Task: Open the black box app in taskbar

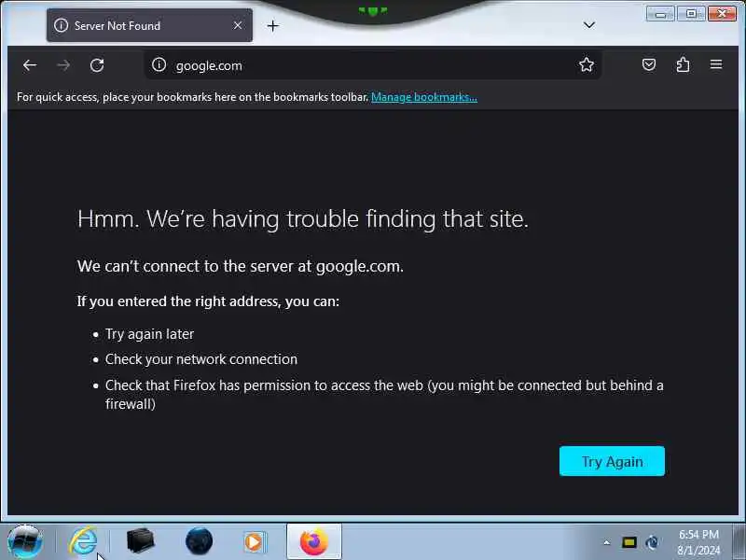Action: tap(141, 541)
